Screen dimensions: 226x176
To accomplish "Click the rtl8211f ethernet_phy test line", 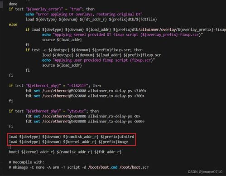I will coord(55,86).
